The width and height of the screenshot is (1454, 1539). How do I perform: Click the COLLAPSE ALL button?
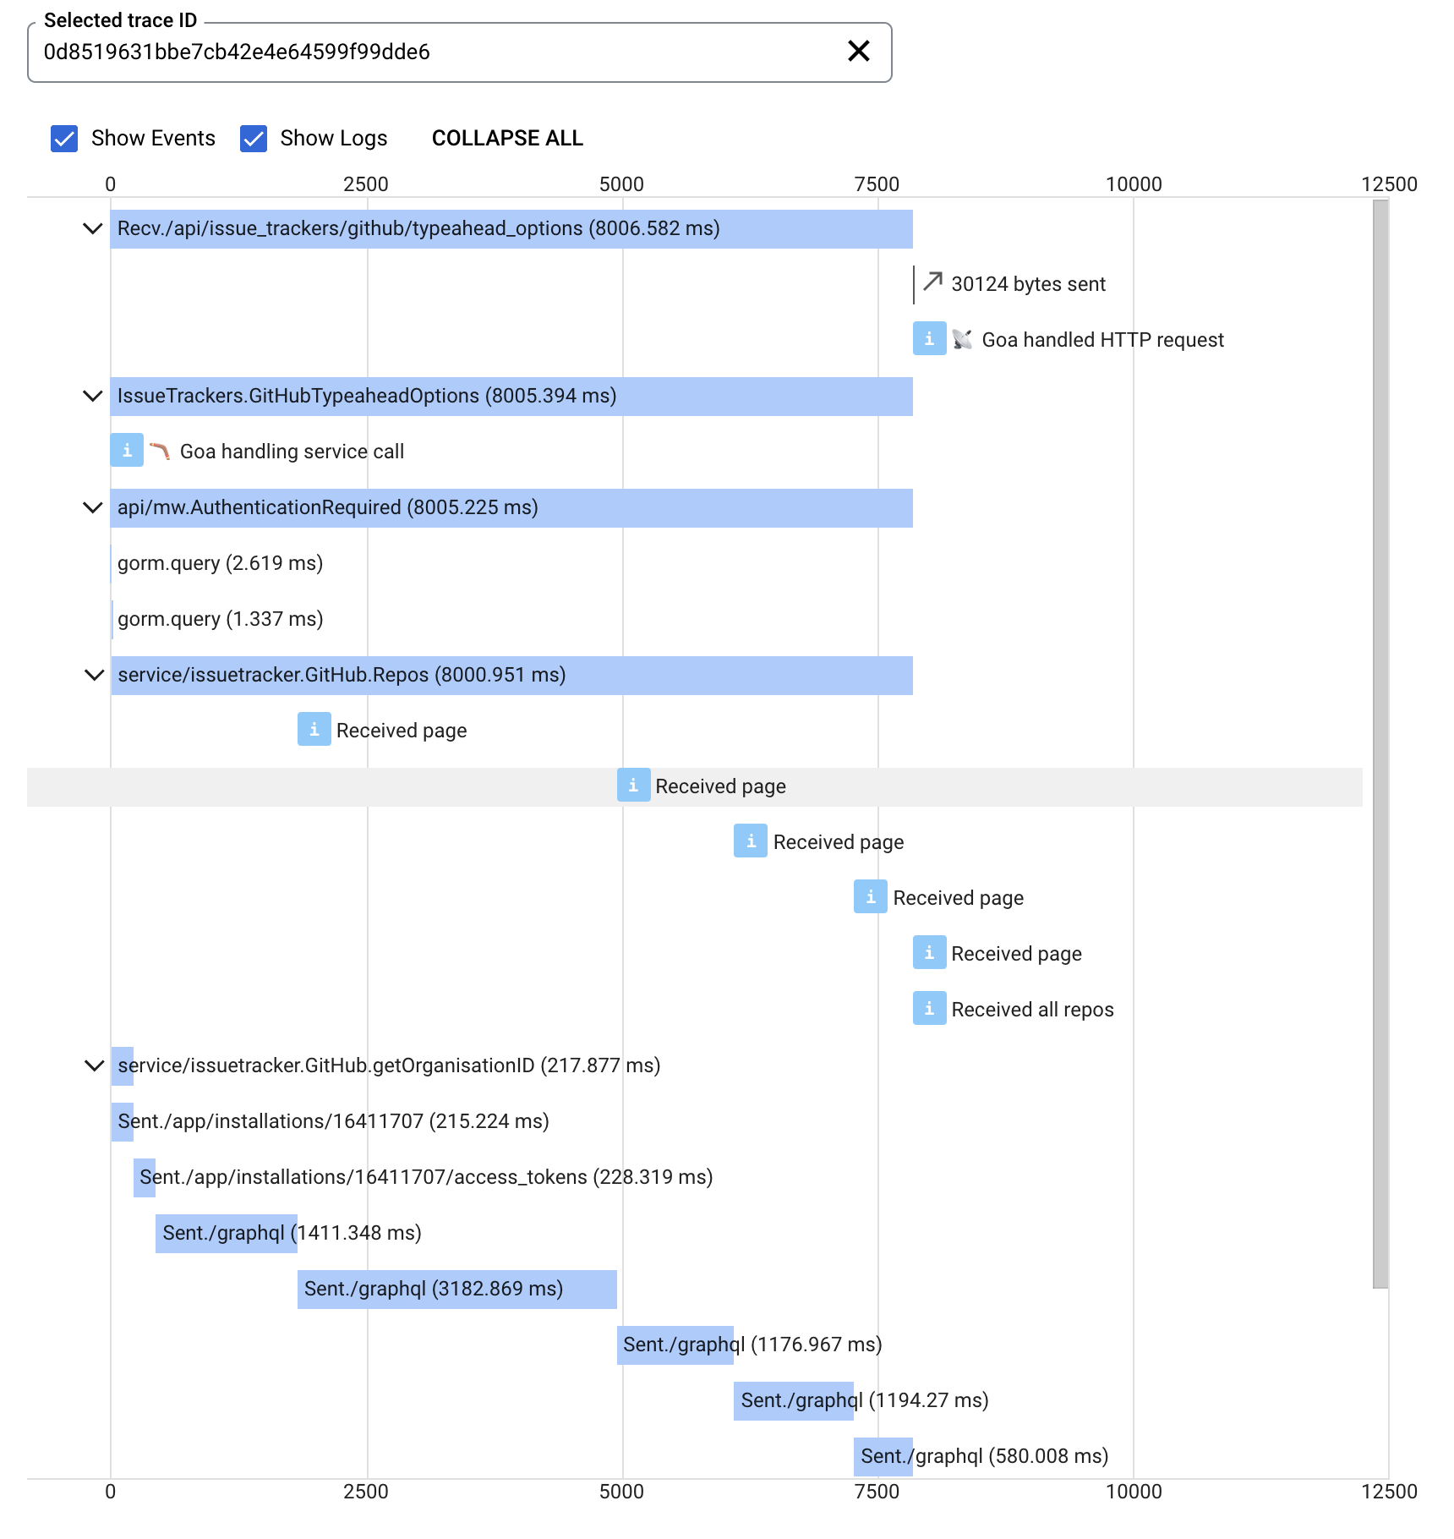(507, 139)
